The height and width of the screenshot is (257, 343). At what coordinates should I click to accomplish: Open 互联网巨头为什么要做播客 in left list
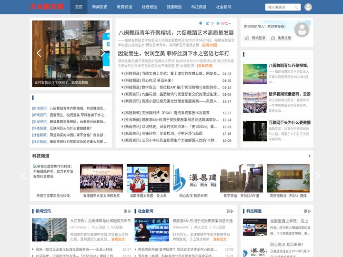coord(71,128)
